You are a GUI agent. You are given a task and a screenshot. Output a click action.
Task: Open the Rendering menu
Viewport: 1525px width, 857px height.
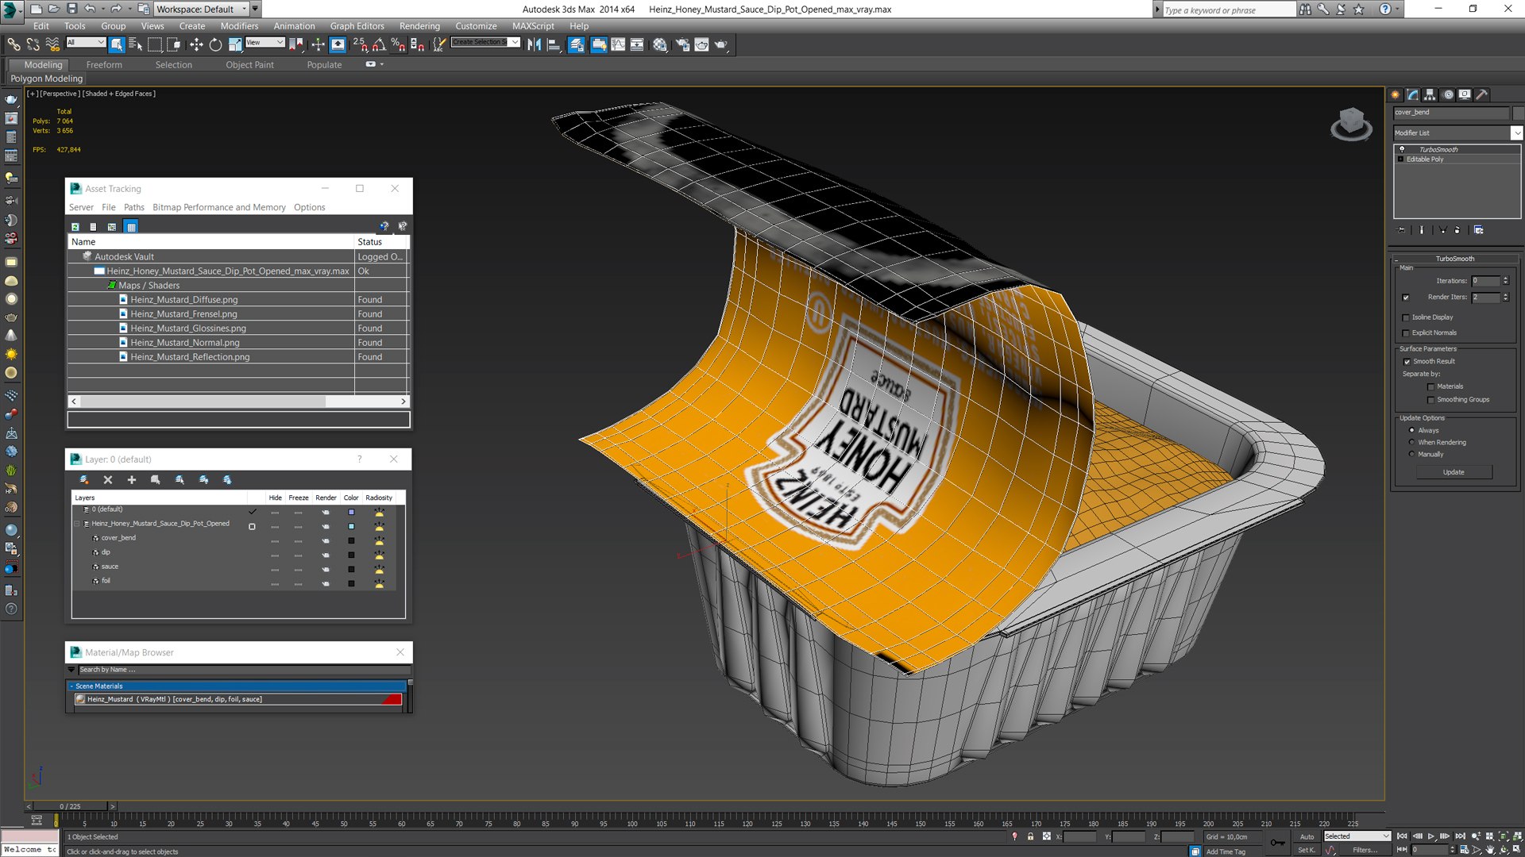(419, 26)
